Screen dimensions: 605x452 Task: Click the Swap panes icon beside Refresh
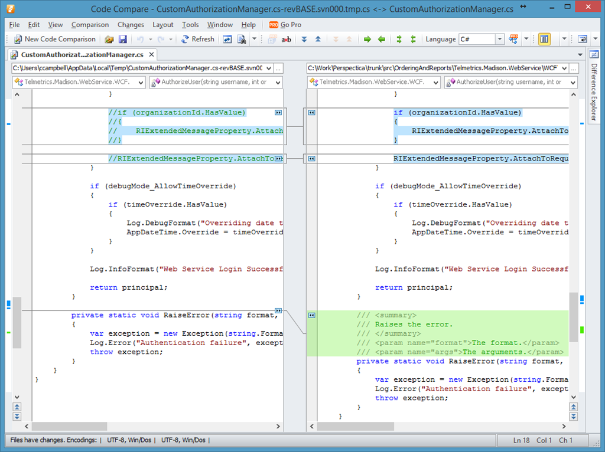click(x=227, y=40)
